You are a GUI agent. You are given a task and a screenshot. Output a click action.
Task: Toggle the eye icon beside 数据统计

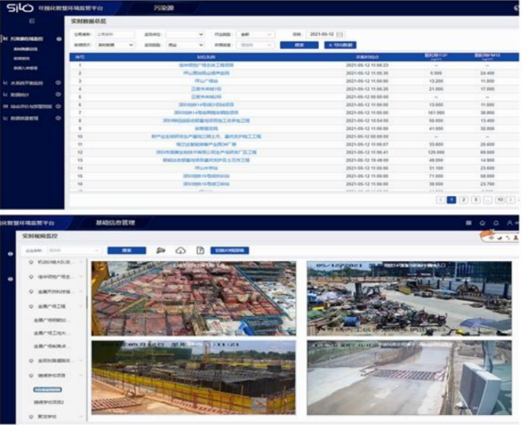click(58, 95)
